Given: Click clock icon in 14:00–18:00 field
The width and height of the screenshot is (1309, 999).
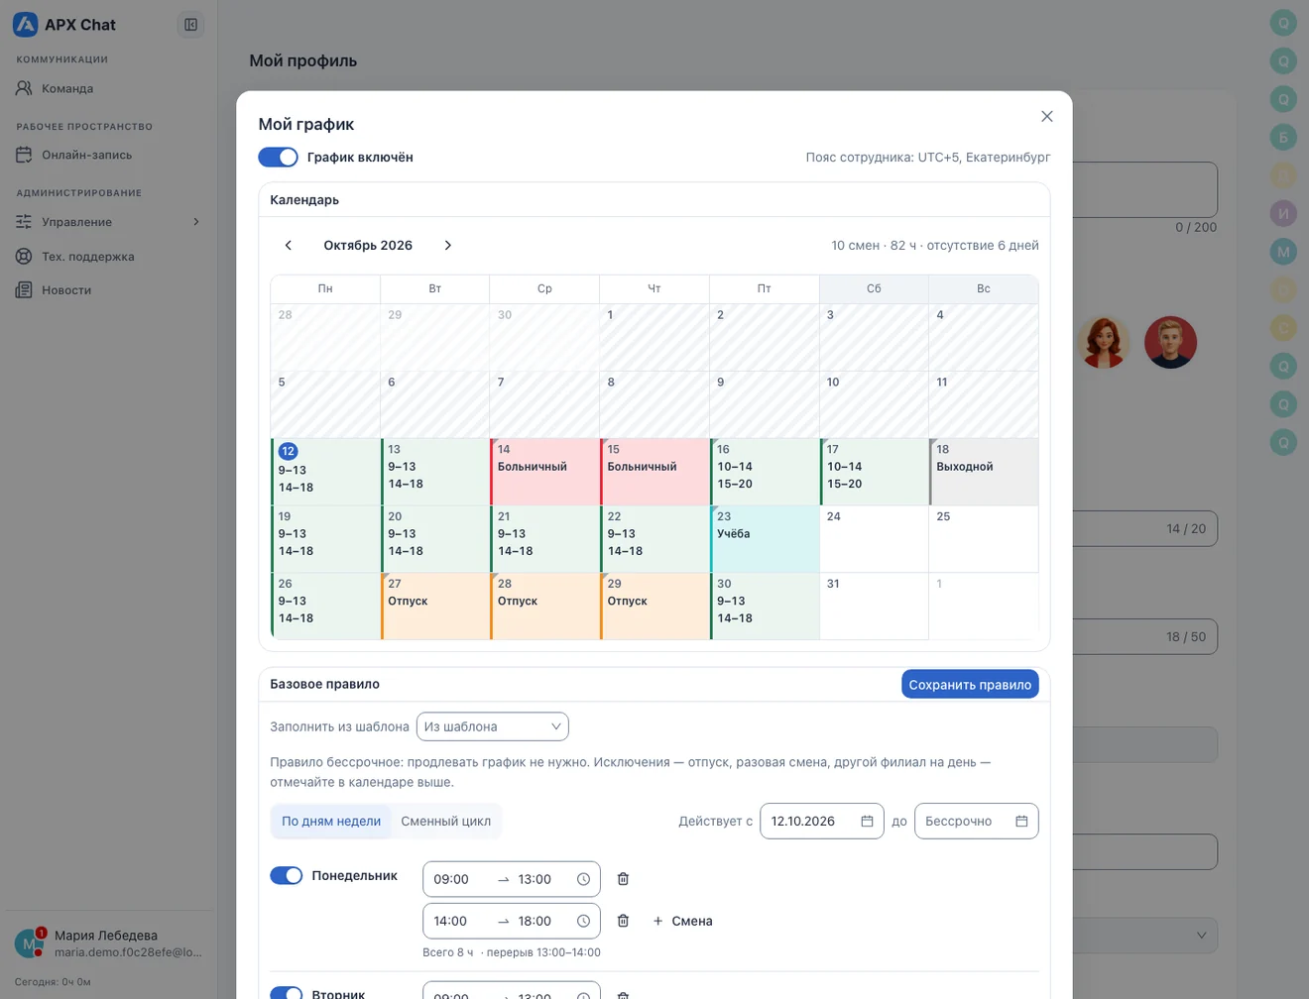Looking at the screenshot, I should pyautogui.click(x=583, y=921).
